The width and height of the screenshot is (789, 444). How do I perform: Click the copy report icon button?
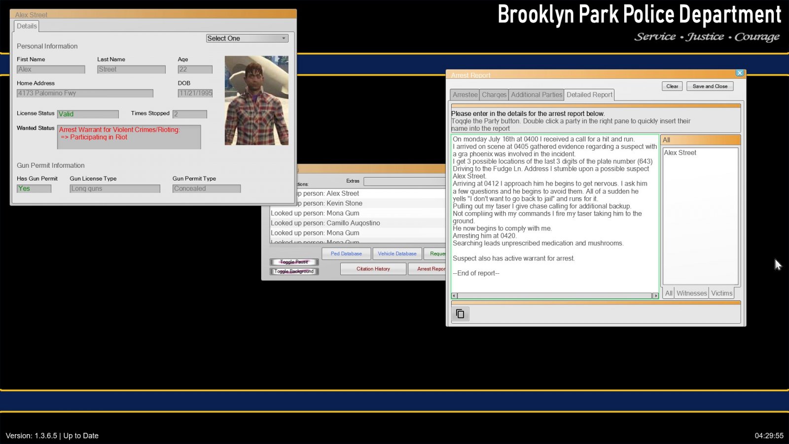(460, 314)
